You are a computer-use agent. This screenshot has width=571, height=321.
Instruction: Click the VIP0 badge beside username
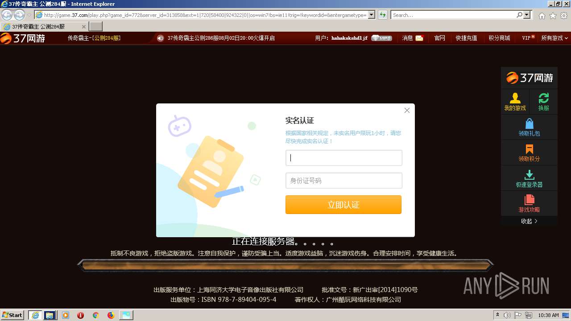tap(381, 38)
